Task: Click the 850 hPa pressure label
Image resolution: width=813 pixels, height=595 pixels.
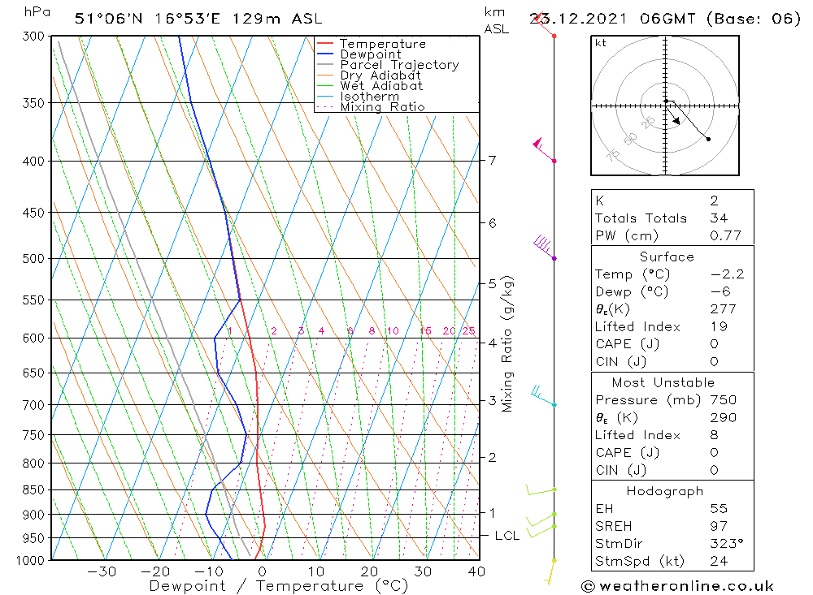Action: pyautogui.click(x=33, y=489)
